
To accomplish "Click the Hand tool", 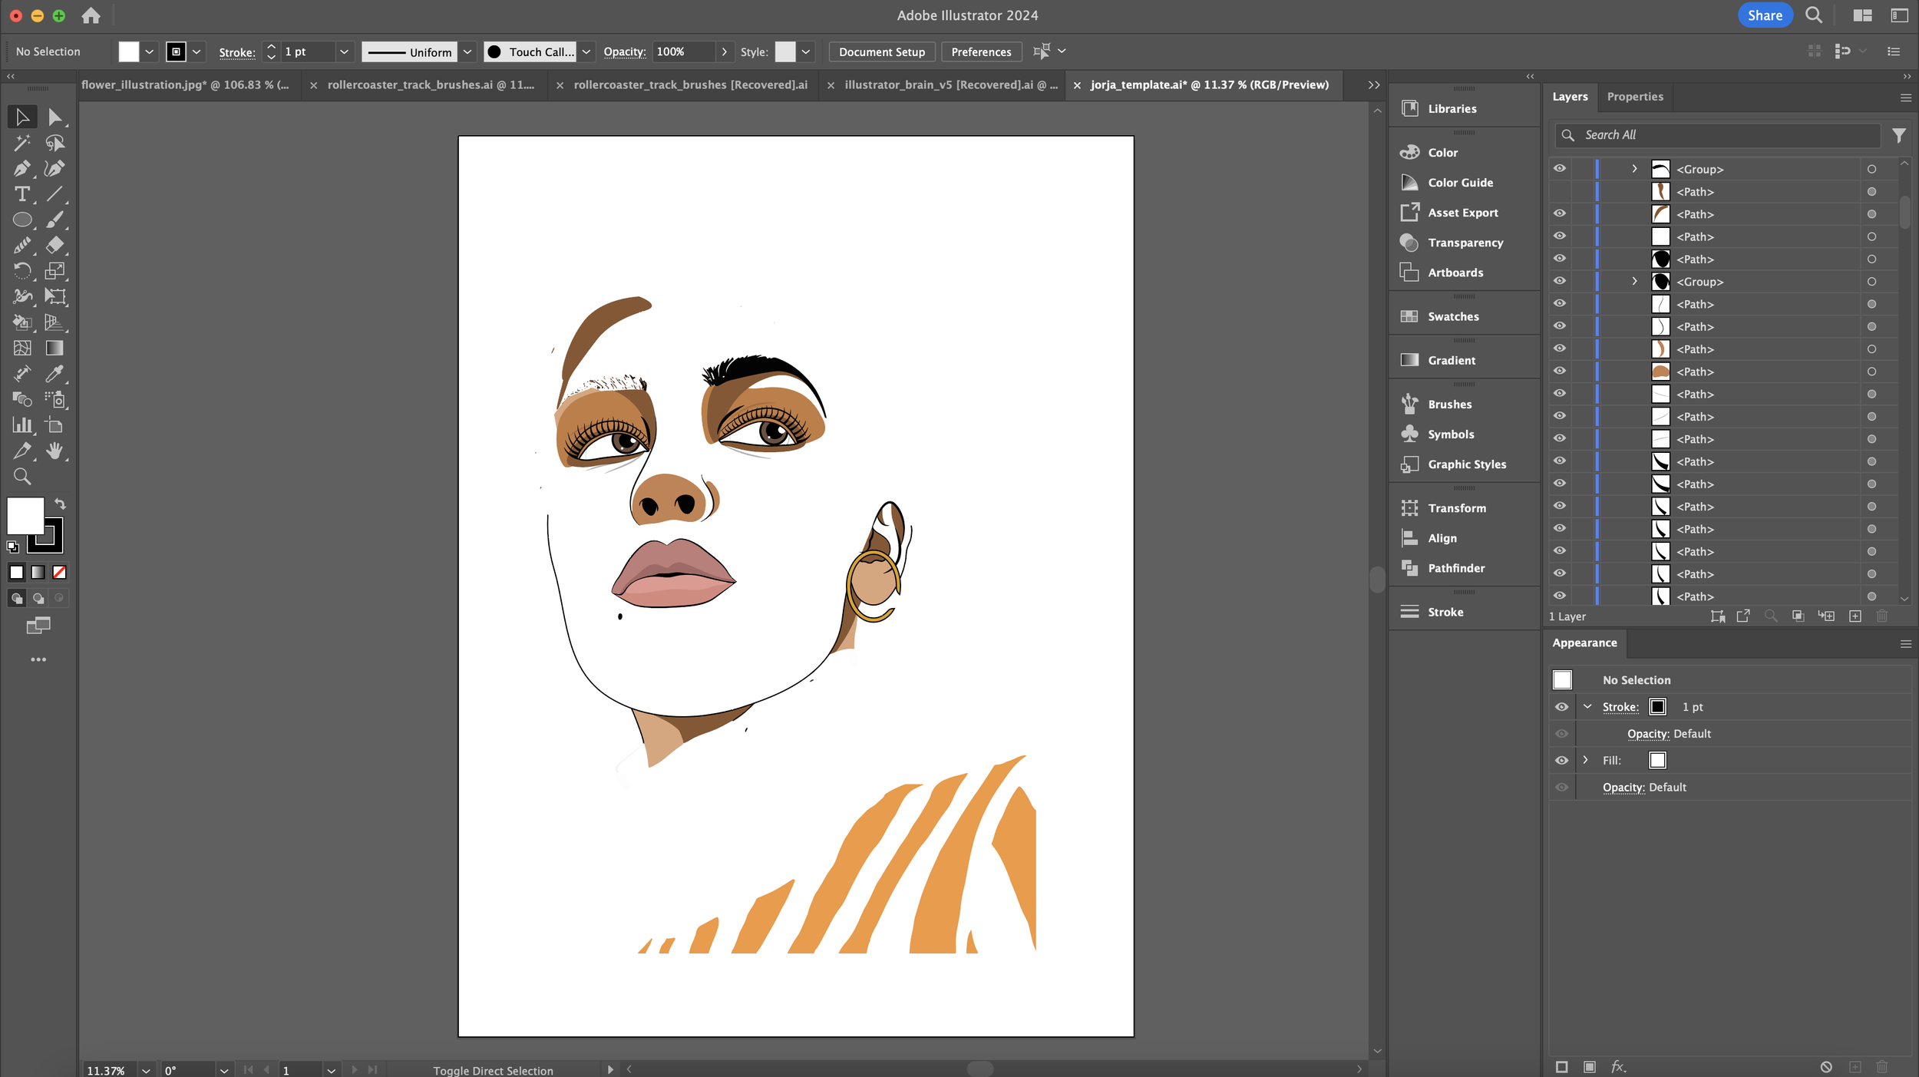I will 54,451.
